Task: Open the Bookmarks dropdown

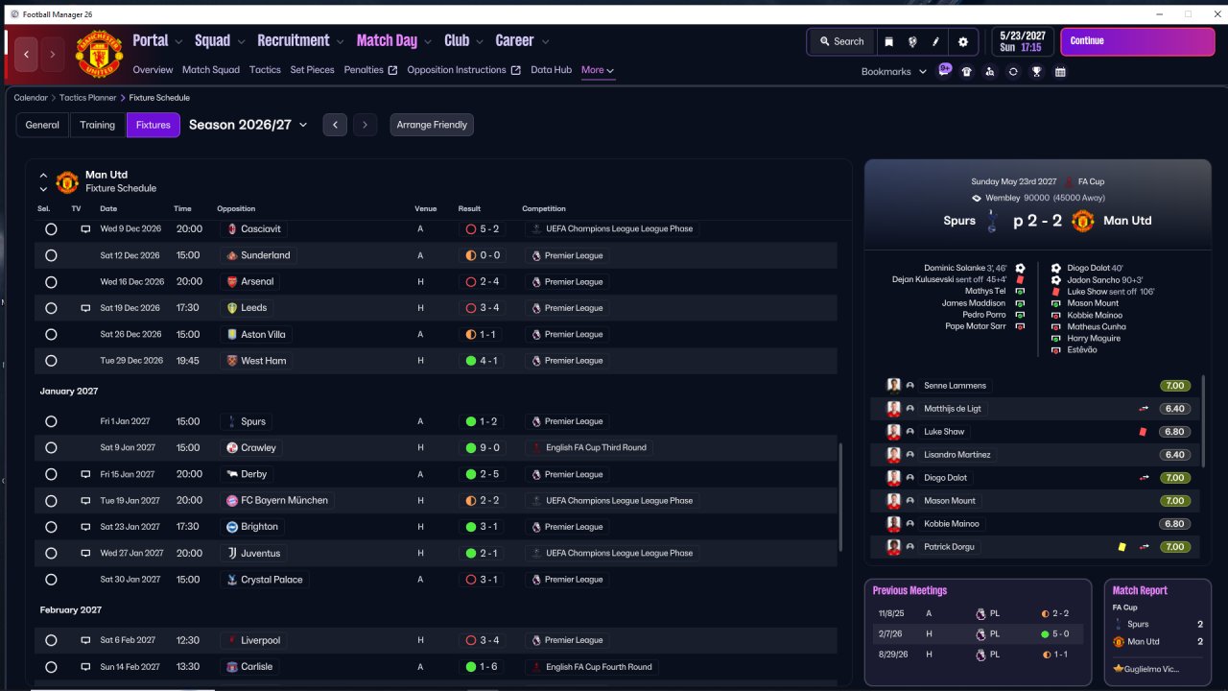Action: point(894,72)
